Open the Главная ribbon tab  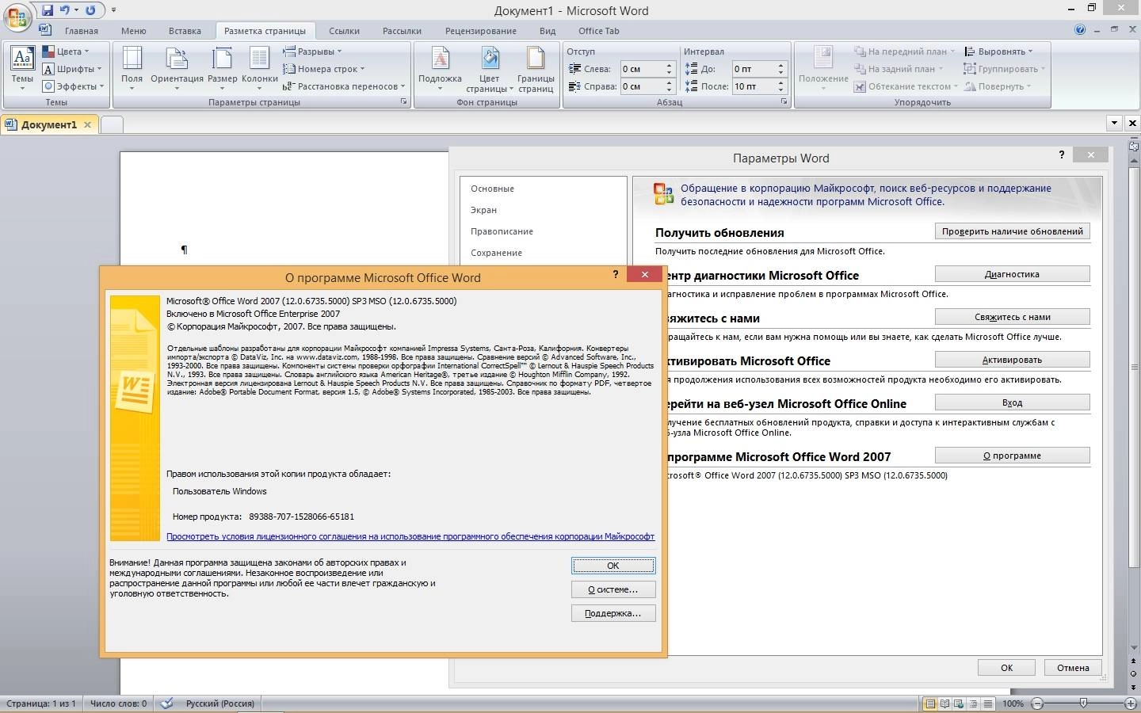[82, 31]
